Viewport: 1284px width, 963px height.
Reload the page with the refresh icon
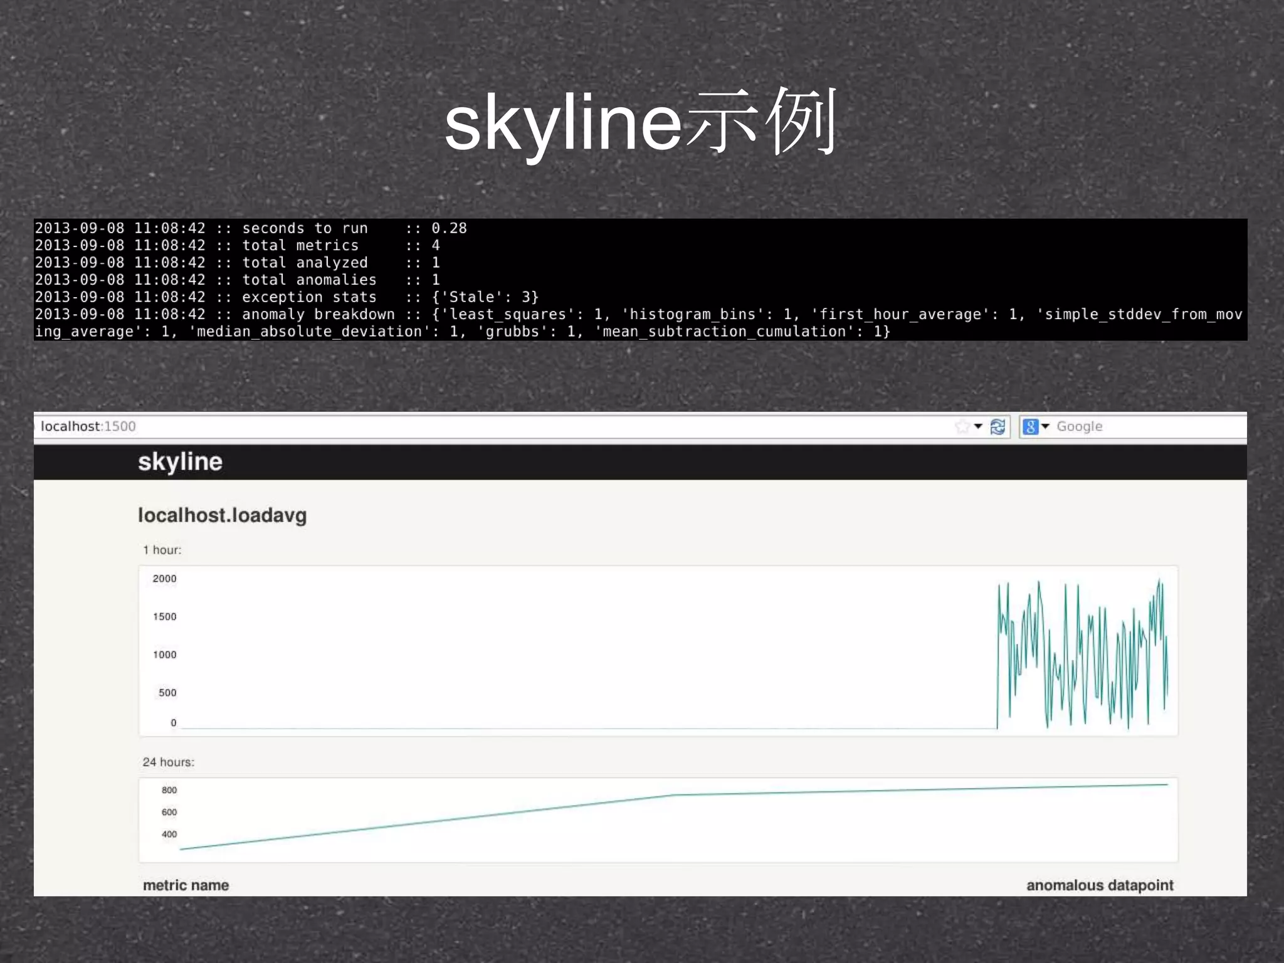click(997, 427)
